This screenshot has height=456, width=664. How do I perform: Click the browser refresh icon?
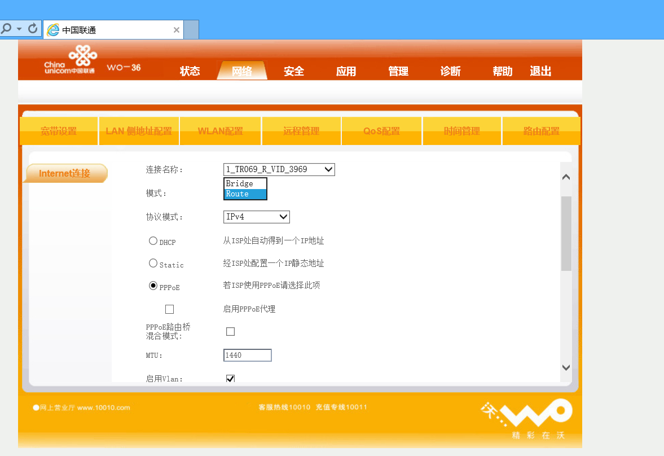(33, 29)
